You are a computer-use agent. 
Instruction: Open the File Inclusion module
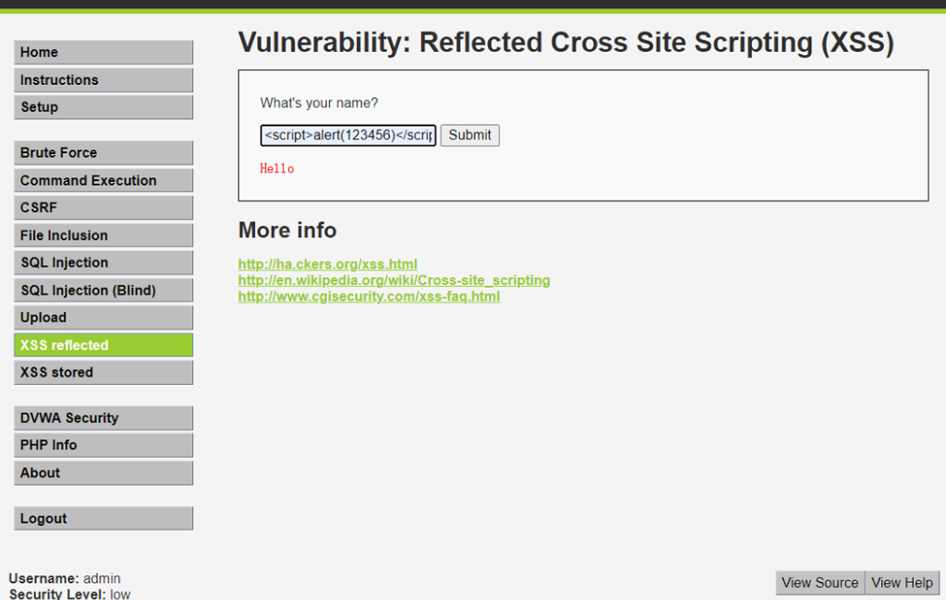tap(103, 234)
